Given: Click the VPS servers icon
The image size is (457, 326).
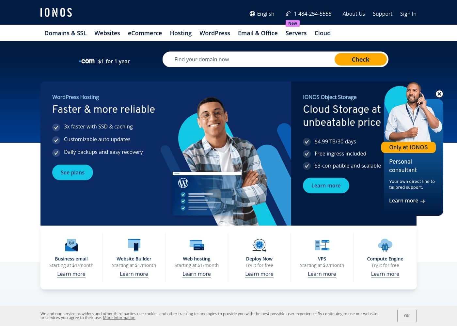Looking at the screenshot, I should click(322, 245).
